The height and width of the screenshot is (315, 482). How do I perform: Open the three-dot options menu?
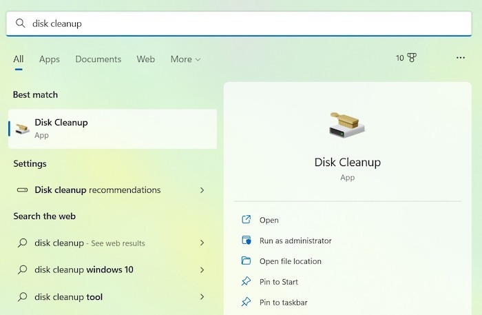pos(461,58)
